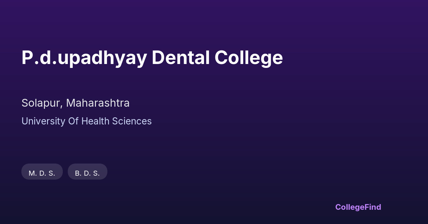This screenshot has height=224, width=428.
Task: Click the University Of Health Sciences text
Action: 87,121
